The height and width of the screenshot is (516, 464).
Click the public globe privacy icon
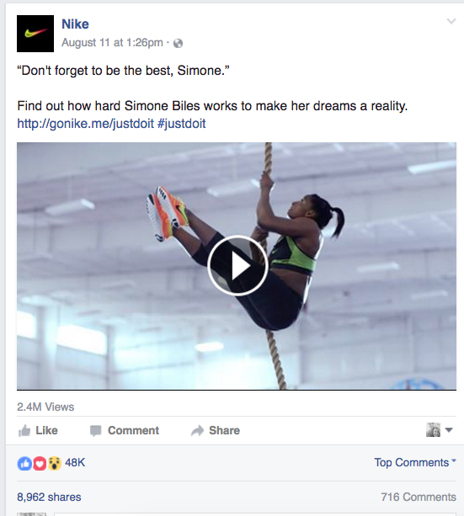[178, 43]
